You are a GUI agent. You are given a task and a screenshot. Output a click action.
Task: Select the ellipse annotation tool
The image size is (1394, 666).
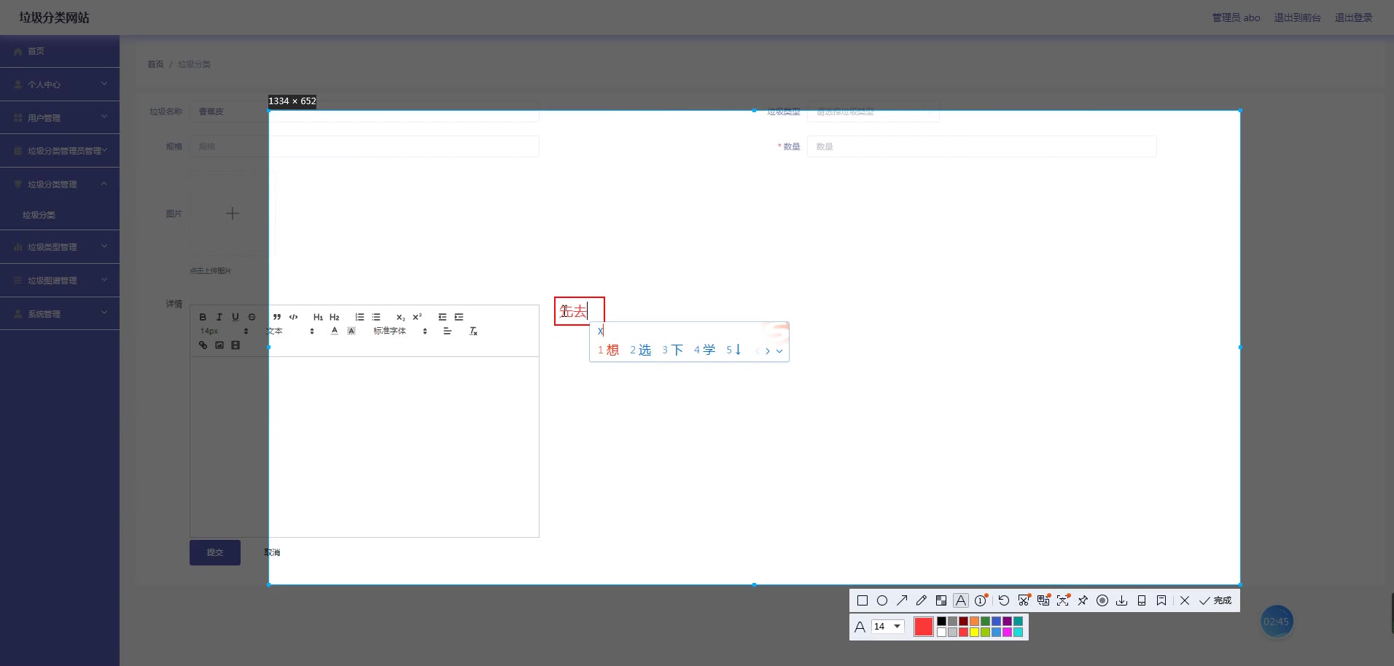(882, 600)
